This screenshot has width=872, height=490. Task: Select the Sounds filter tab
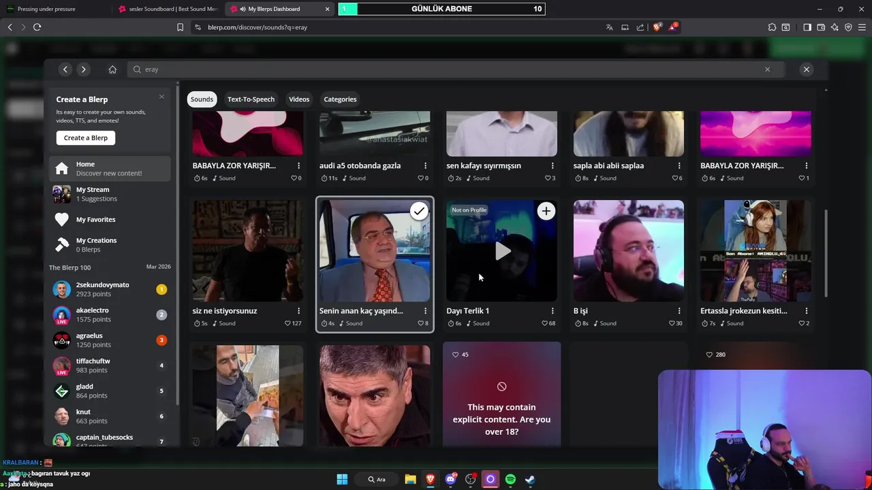click(x=202, y=99)
